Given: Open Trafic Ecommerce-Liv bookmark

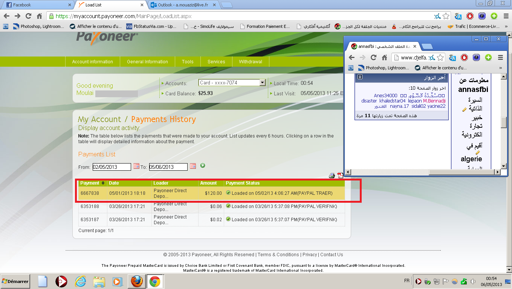Looking at the screenshot, I should click(x=473, y=26).
